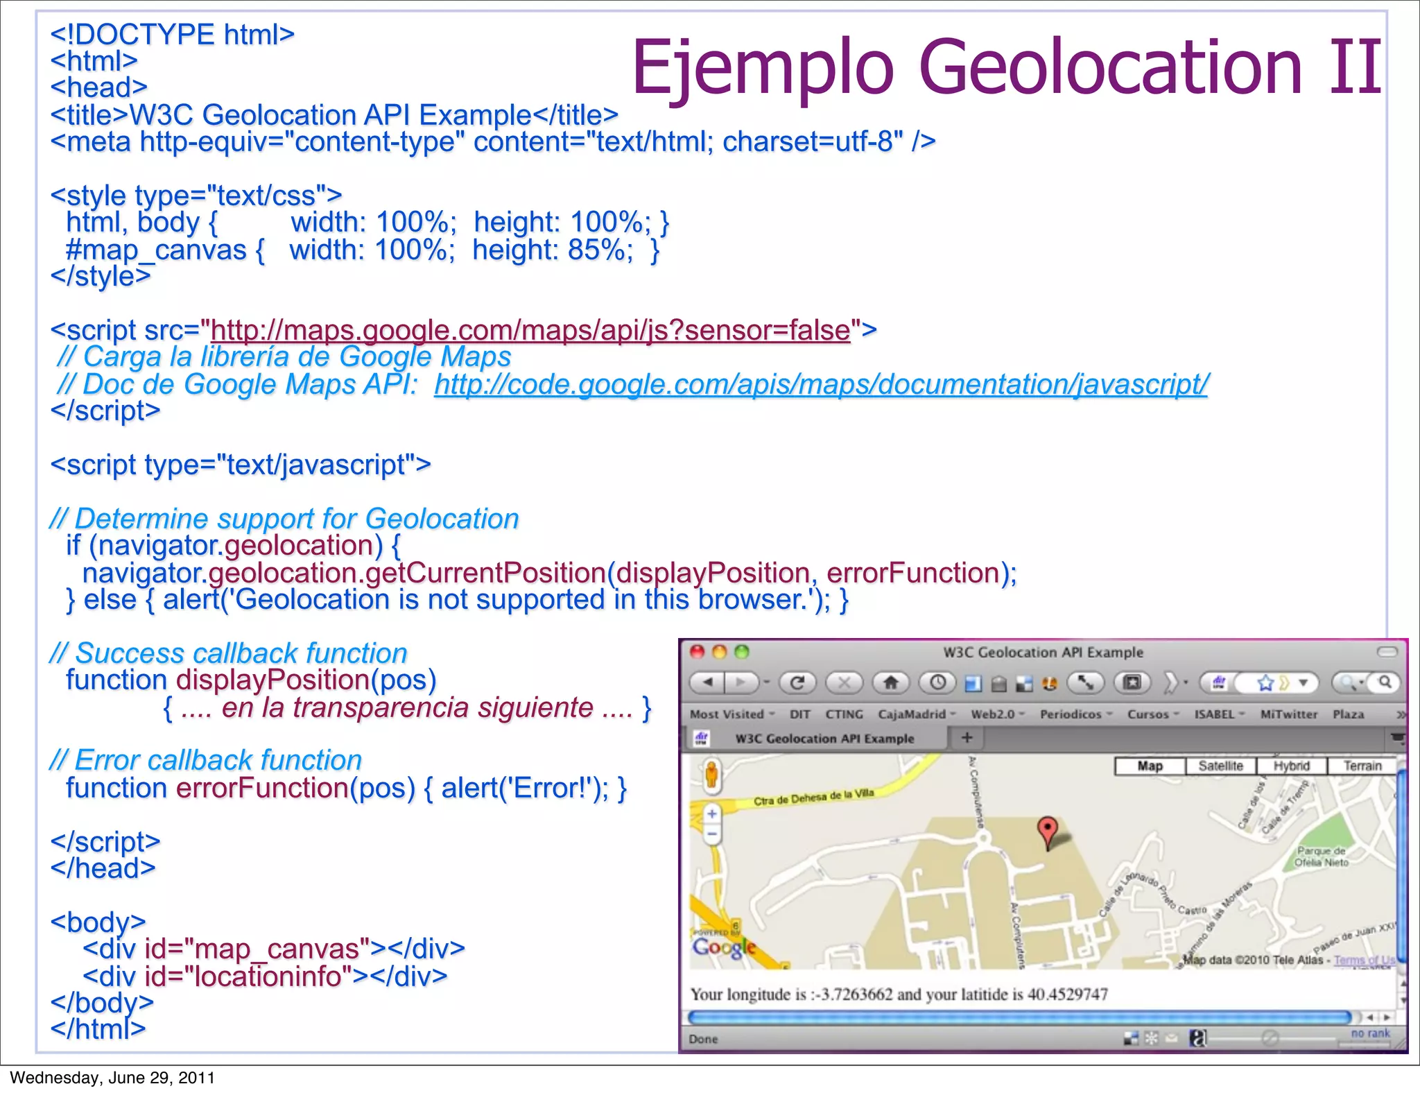This screenshot has height=1093, width=1420.
Task: Grab the Street View pegman on map
Action: click(711, 775)
